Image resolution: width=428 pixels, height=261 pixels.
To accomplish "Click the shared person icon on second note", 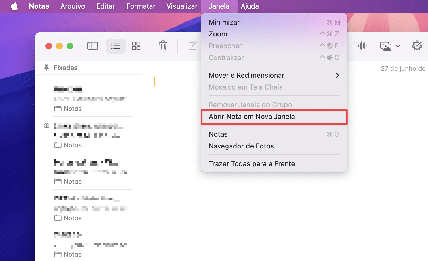I will [x=47, y=126].
